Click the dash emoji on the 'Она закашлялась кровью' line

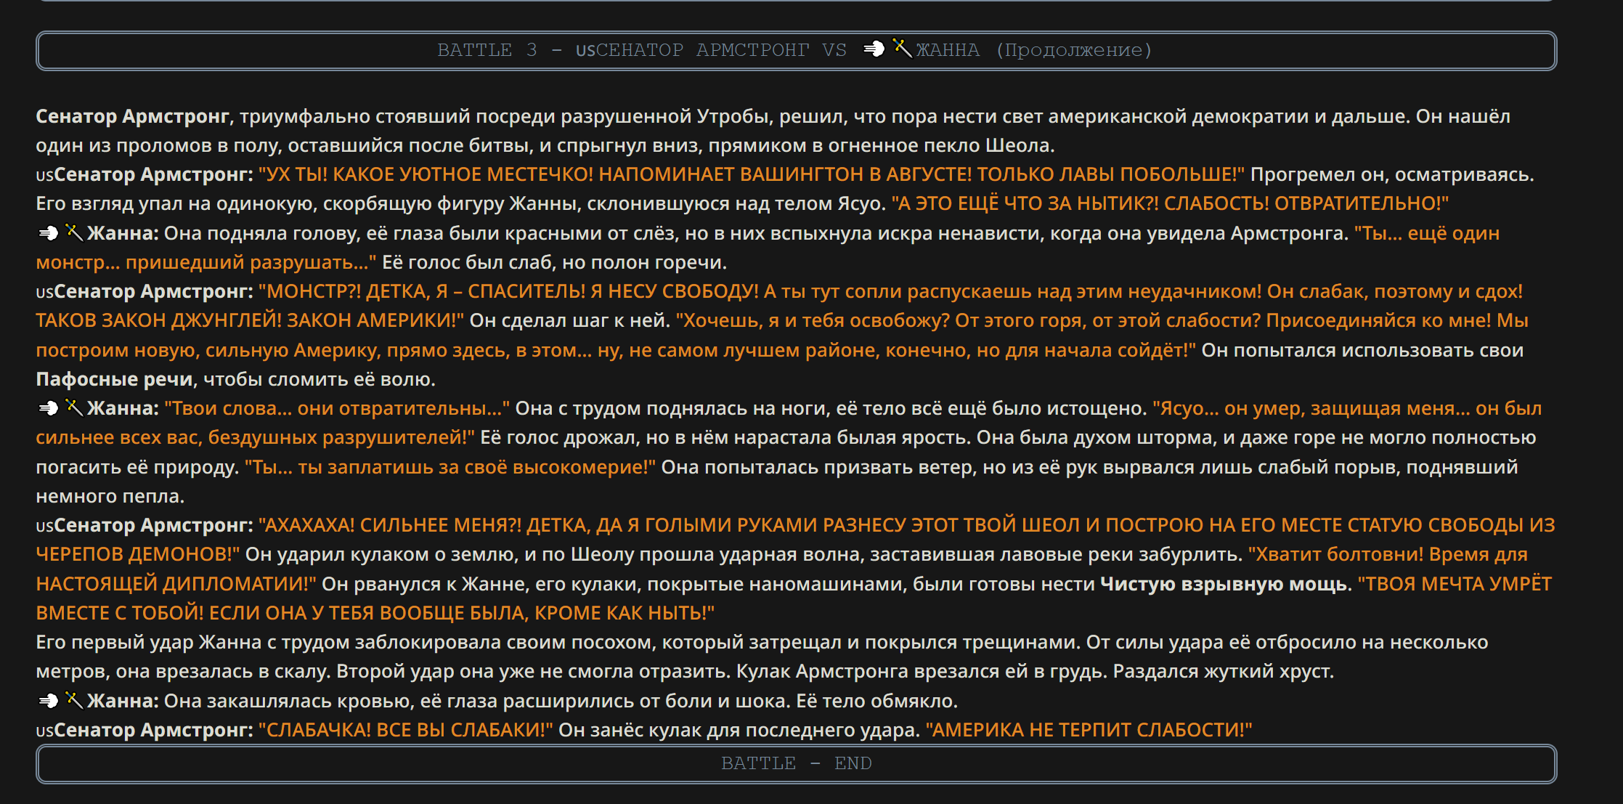(x=48, y=701)
